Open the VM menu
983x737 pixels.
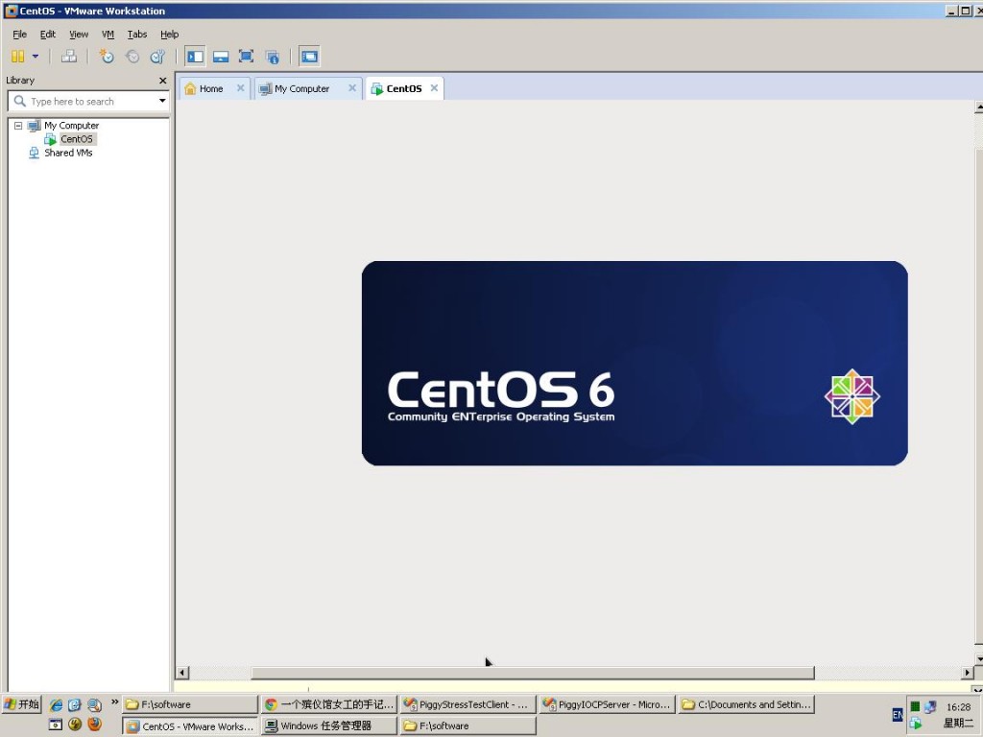tap(107, 34)
